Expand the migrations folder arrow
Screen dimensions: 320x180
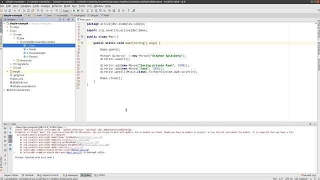tap(11, 64)
